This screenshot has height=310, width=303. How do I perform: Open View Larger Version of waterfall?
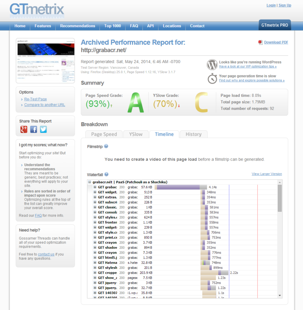pos(267,174)
